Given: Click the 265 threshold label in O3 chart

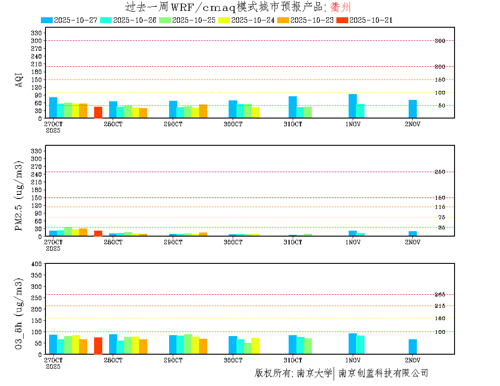Looking at the screenshot, I should (x=440, y=295).
